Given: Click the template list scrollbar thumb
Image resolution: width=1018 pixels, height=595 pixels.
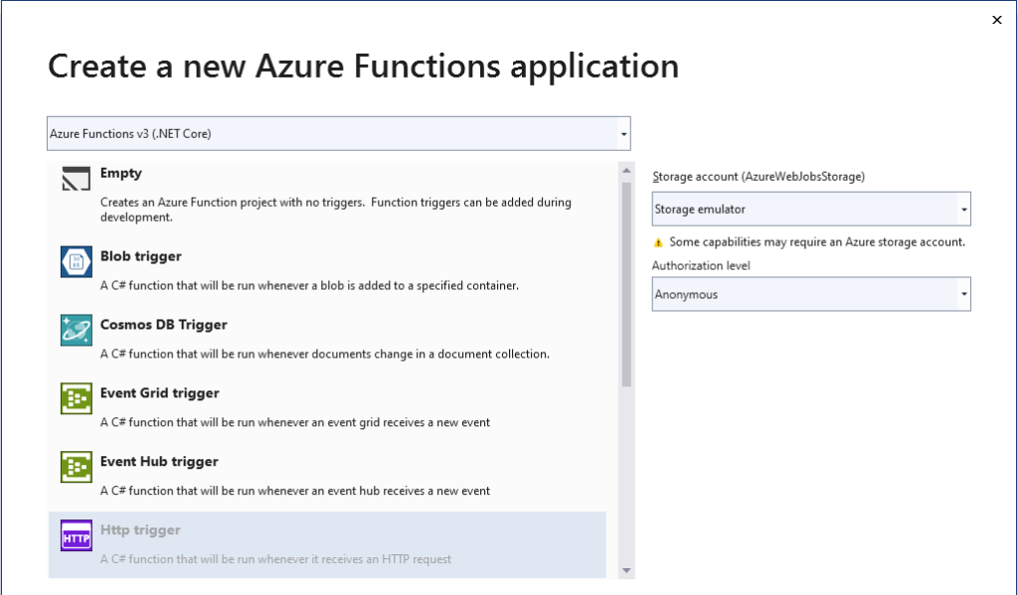Looking at the screenshot, I should pos(626,283).
